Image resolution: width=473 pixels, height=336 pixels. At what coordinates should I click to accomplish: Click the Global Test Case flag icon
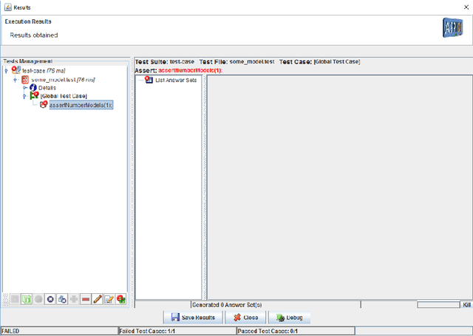[34, 95]
